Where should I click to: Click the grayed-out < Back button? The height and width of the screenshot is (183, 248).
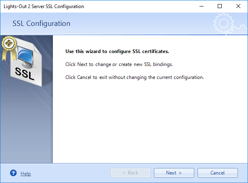pos(130,173)
